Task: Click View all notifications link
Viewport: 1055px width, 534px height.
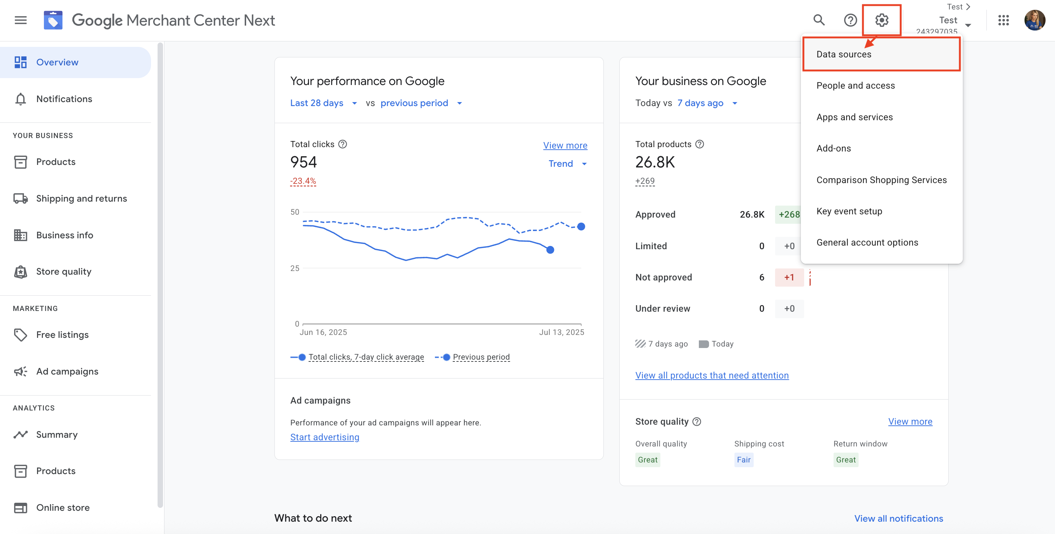Action: 899,519
